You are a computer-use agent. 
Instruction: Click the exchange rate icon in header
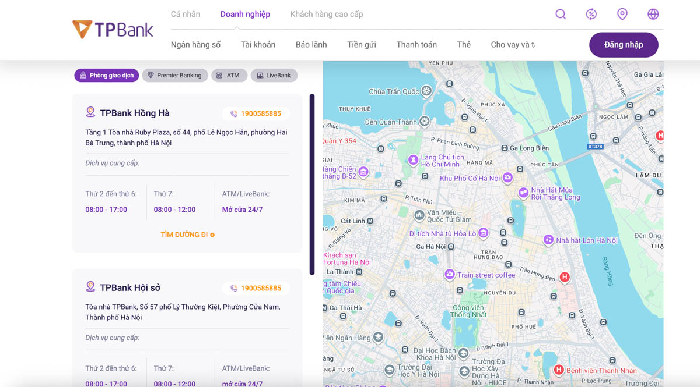point(591,15)
